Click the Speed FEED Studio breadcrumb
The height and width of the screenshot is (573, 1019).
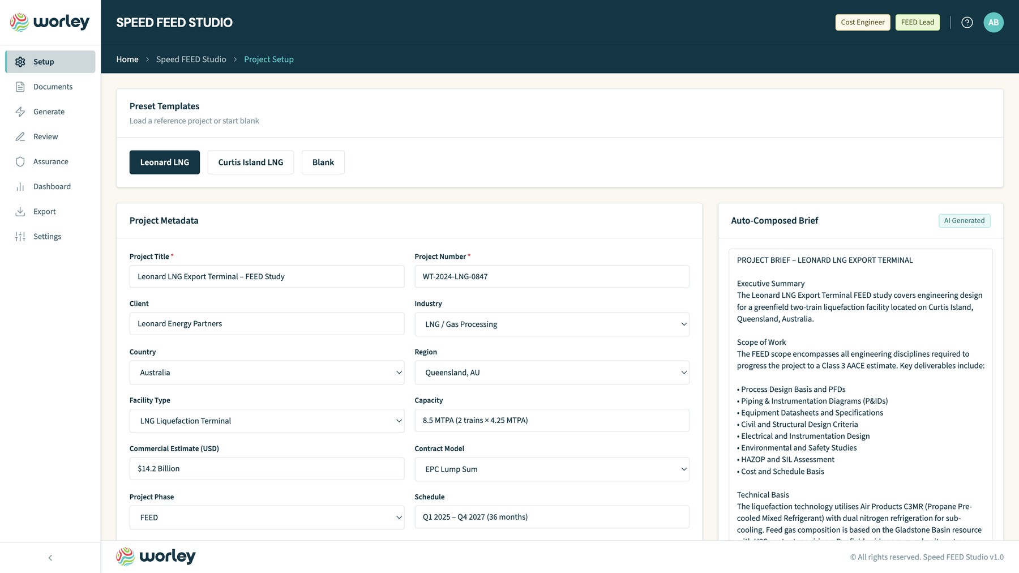[x=191, y=59]
